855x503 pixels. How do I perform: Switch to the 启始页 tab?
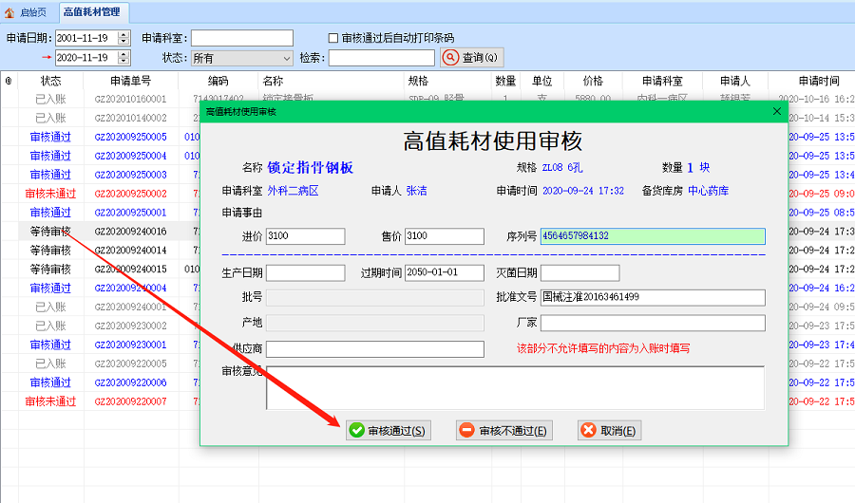click(x=27, y=12)
